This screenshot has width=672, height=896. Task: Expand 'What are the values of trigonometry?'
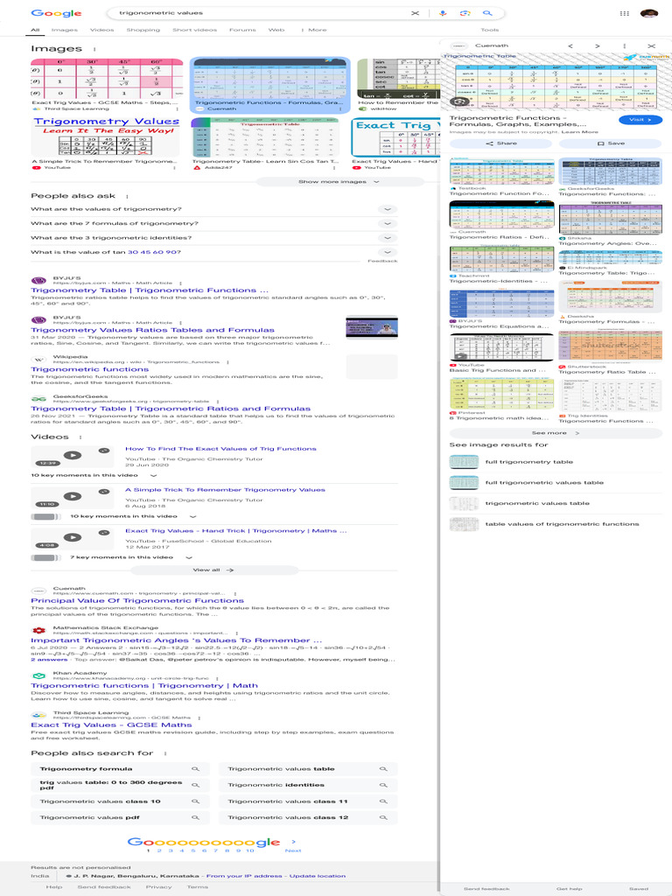(x=213, y=209)
